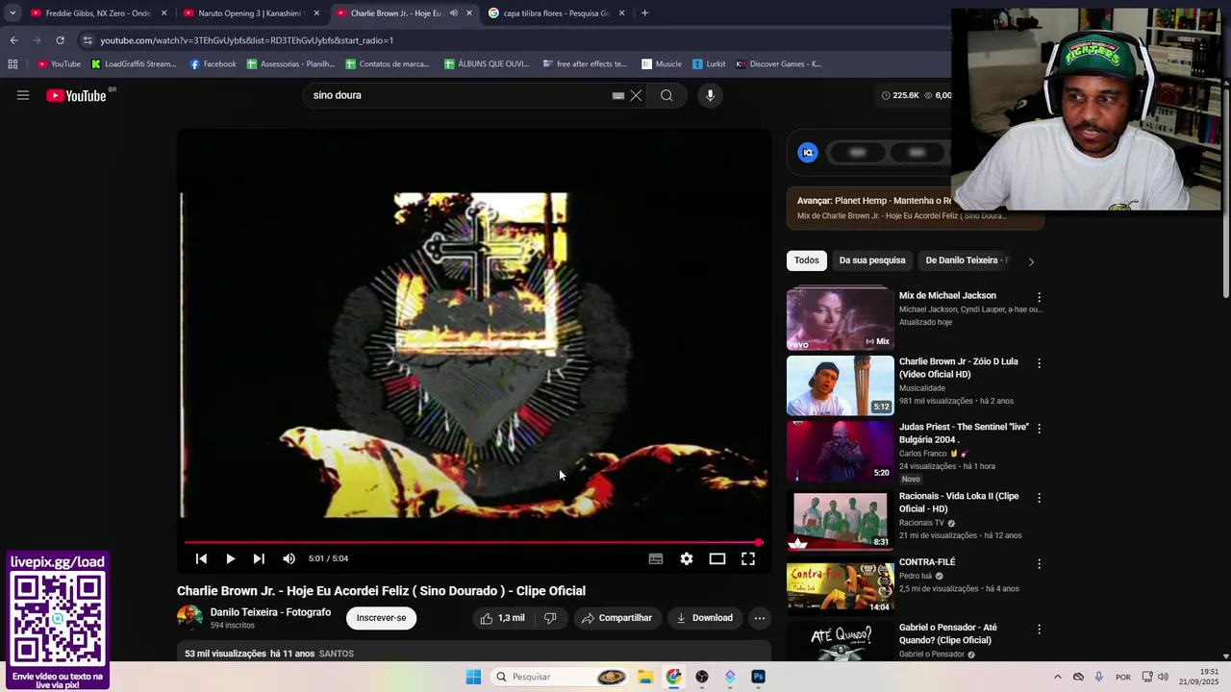
Task: Open options for the Zóio D Lula video
Action: [1039, 363]
